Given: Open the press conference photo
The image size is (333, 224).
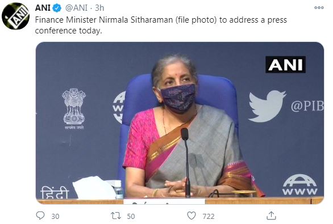Looking at the screenshot, I should [x=180, y=123].
